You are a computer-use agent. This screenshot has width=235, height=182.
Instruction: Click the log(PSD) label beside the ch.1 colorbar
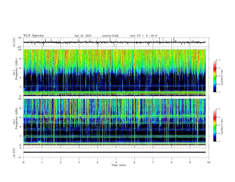point(222,78)
